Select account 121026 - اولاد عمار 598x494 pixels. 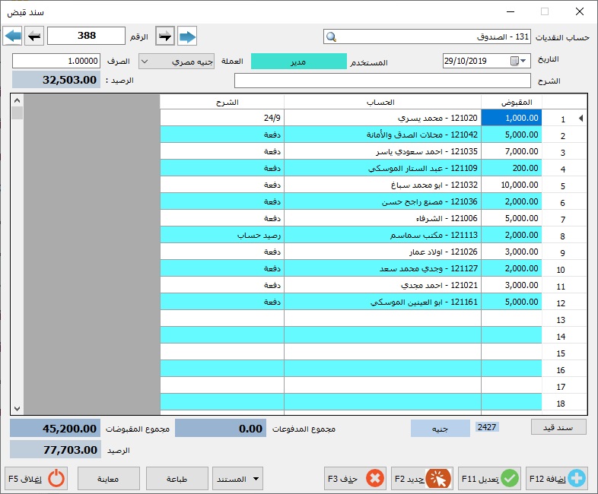click(383, 252)
